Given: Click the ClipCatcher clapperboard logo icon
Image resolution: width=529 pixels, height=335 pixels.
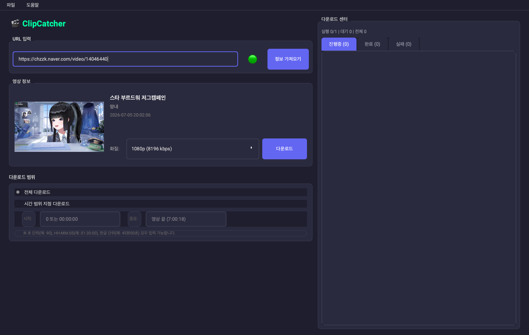Looking at the screenshot, I should point(15,23).
